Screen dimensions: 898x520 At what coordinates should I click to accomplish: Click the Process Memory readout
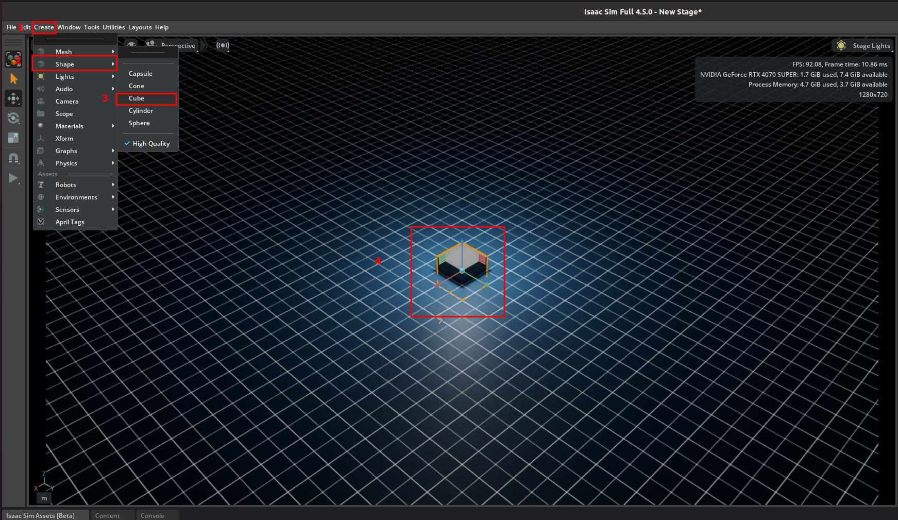pos(818,85)
